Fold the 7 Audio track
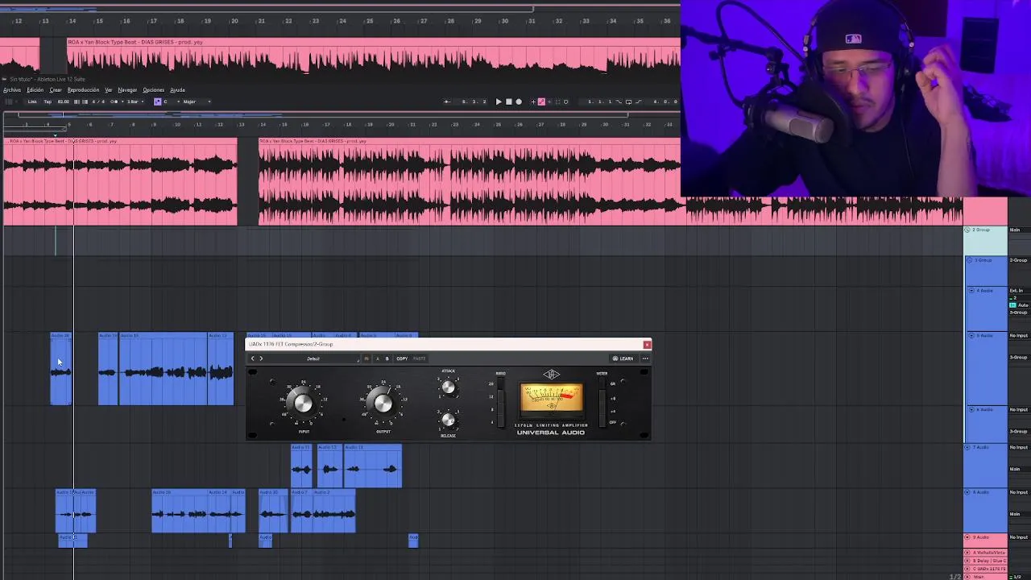Screen dimensions: 1031x580 pyautogui.click(x=967, y=447)
